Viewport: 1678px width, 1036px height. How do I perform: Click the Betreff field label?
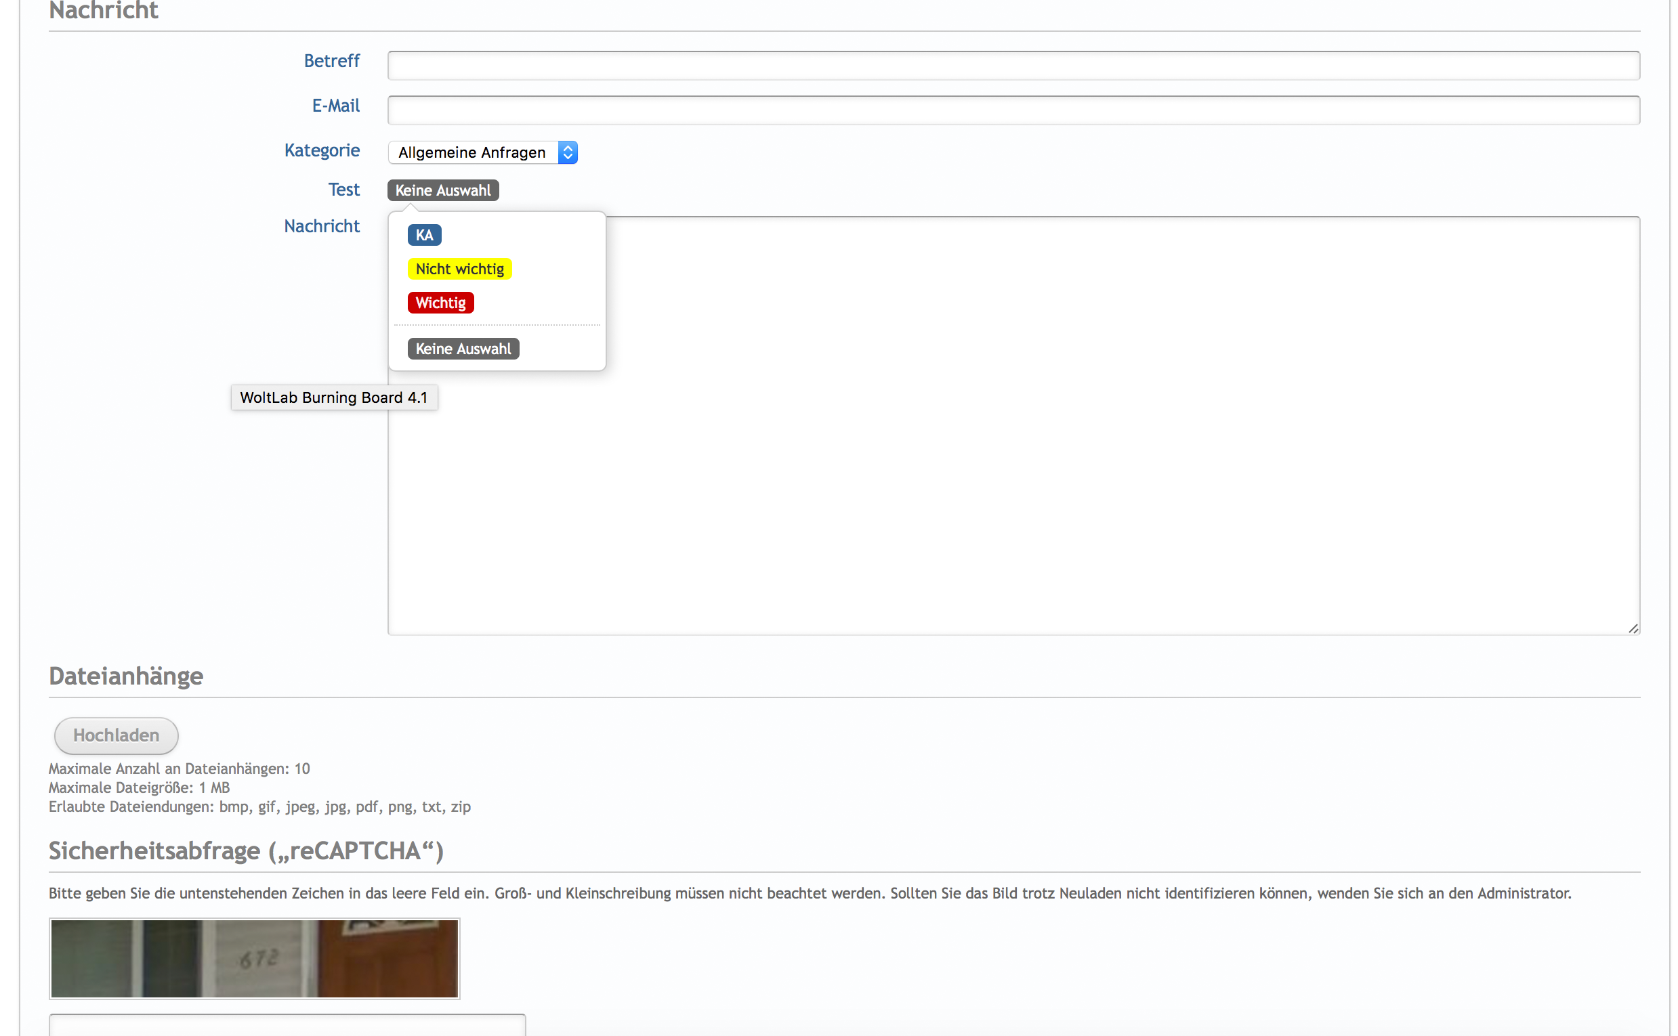332,61
